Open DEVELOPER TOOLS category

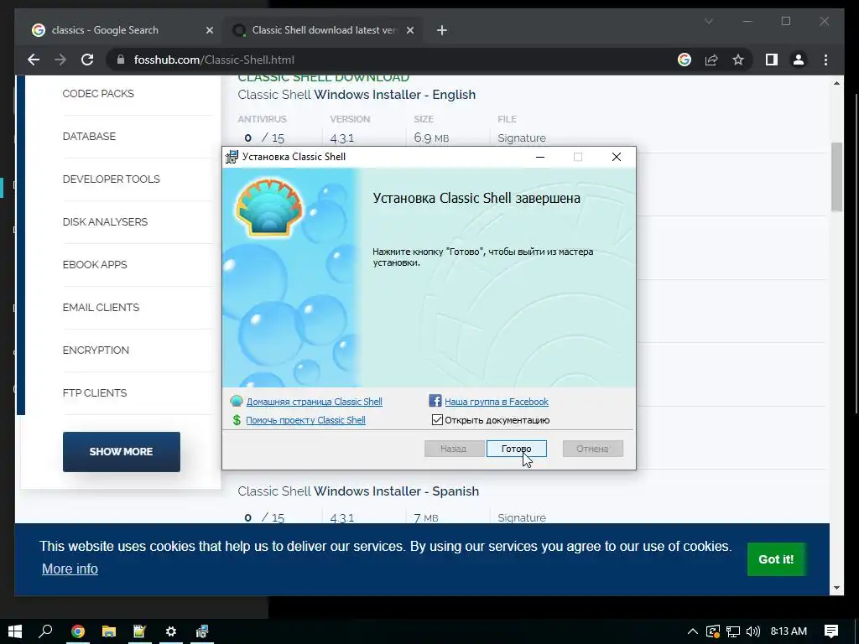click(x=112, y=179)
